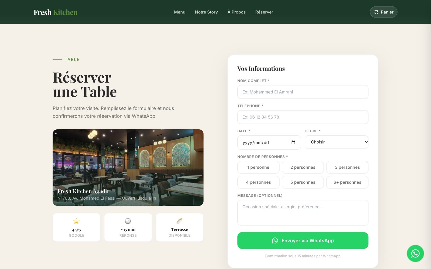431x269 pixels.
Task: Click Réserver in the top navigation
Action: (264, 12)
